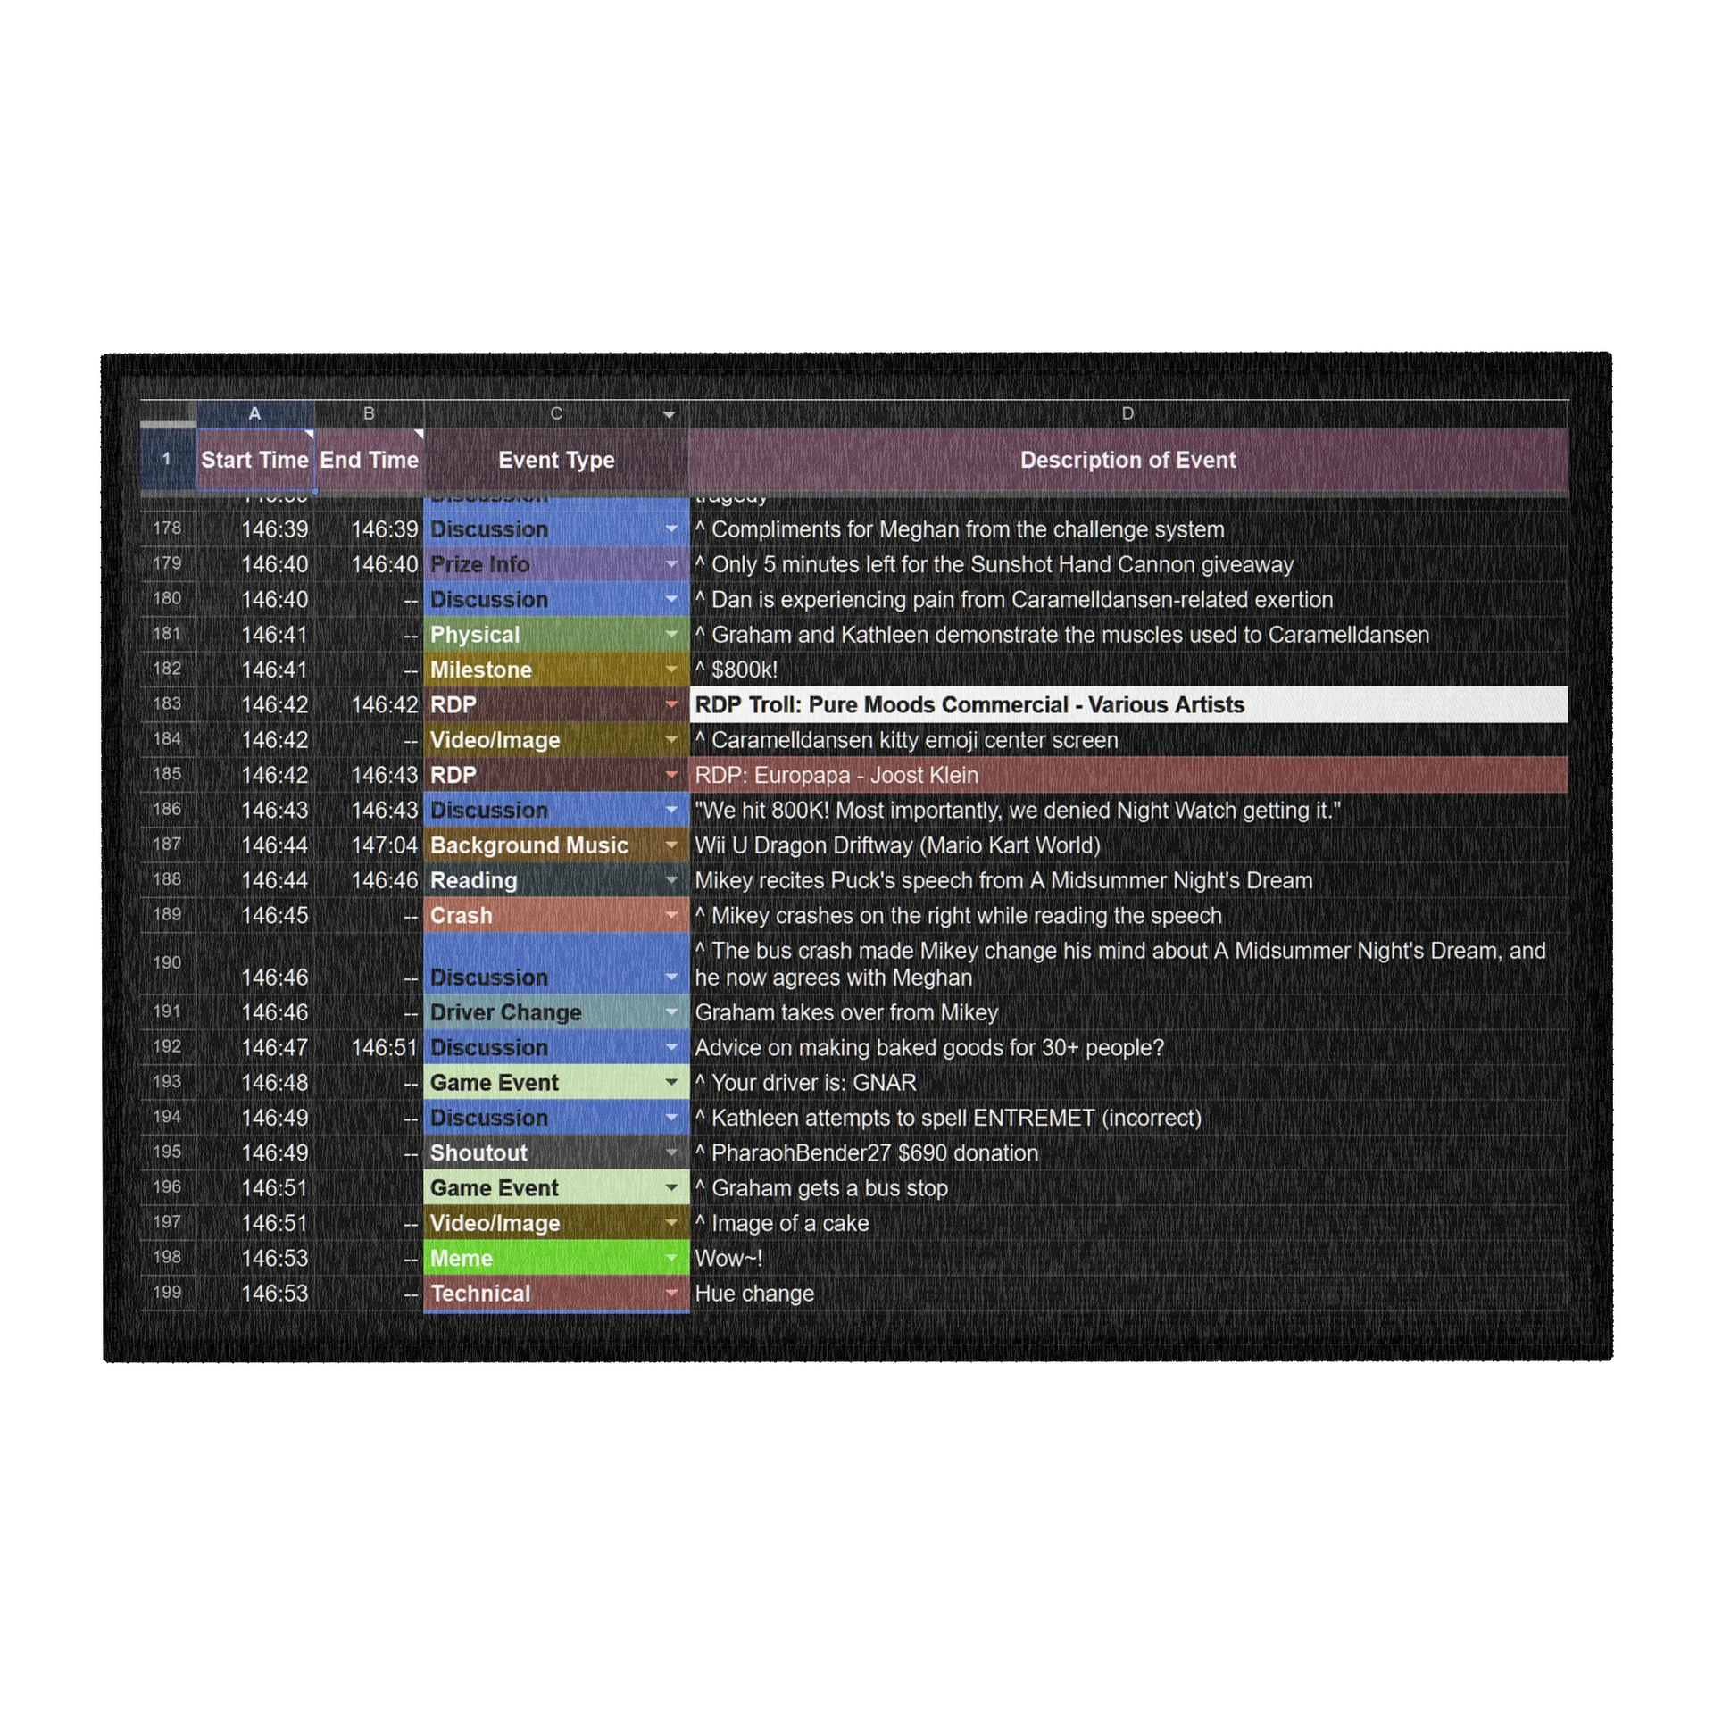Image resolution: width=1714 pixels, height=1714 pixels.
Task: Open the Technical event type dropdown
Action: 670,1293
